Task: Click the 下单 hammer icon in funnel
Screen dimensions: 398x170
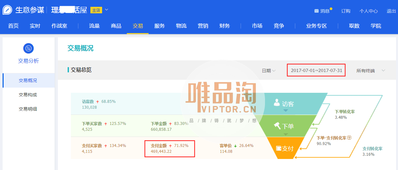Action: pyautogui.click(x=277, y=126)
